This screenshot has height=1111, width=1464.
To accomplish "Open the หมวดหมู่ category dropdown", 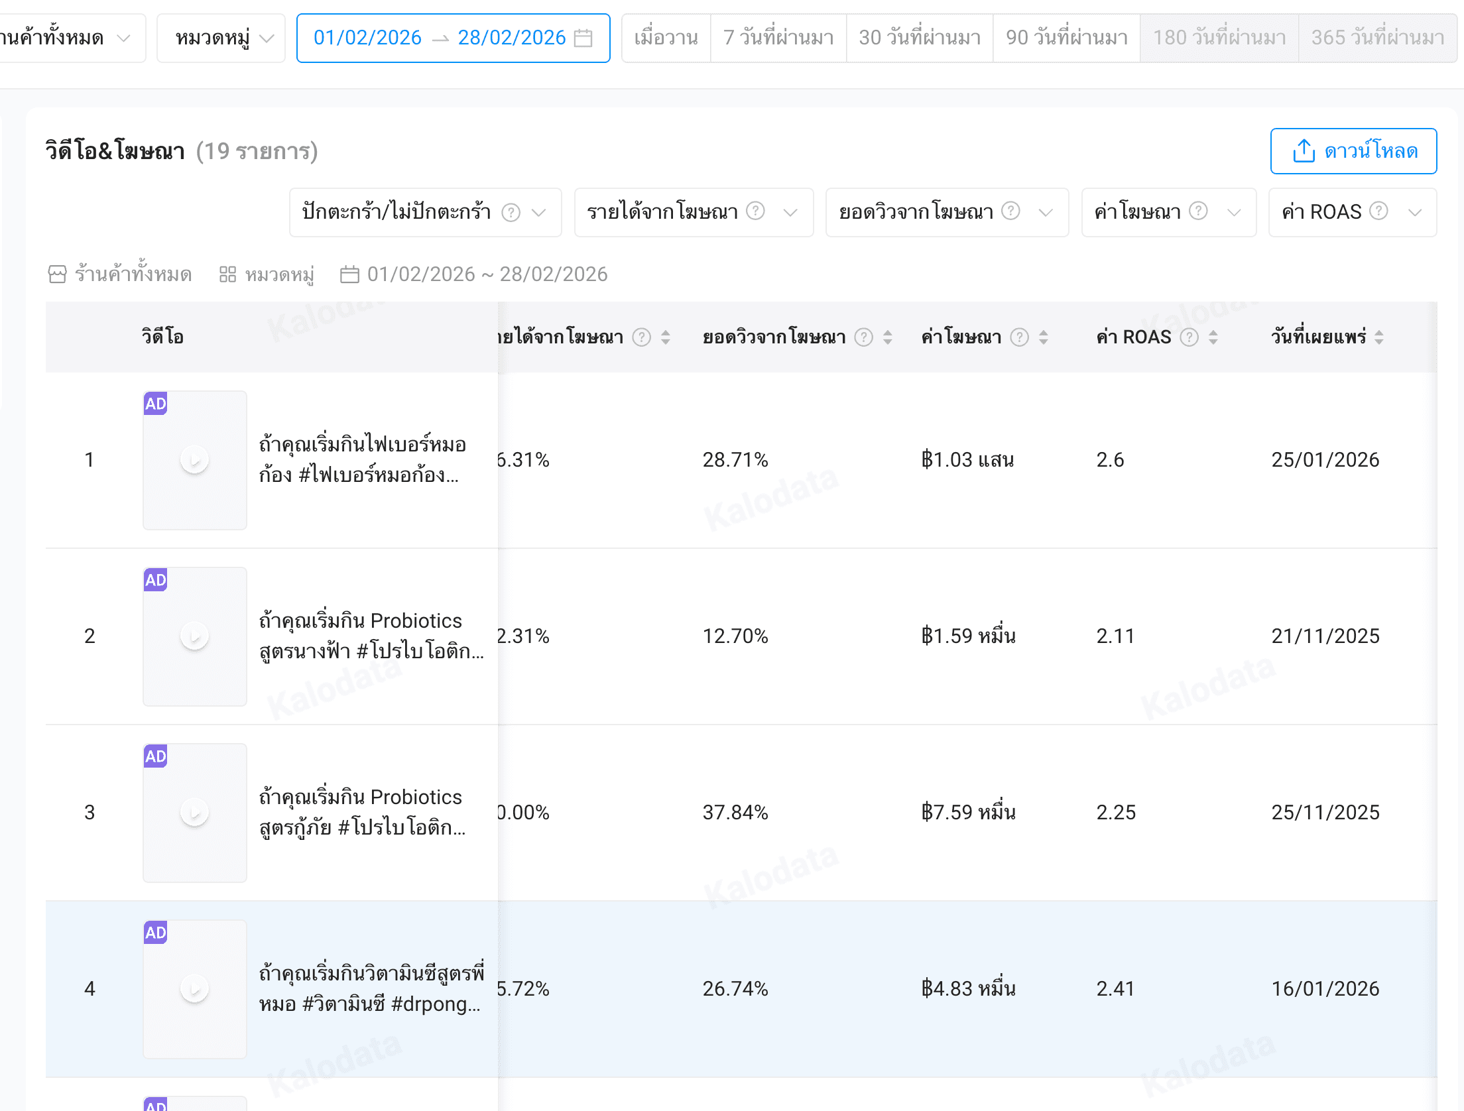I will pos(221,38).
